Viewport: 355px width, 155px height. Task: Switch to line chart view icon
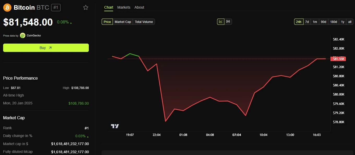coord(221,22)
